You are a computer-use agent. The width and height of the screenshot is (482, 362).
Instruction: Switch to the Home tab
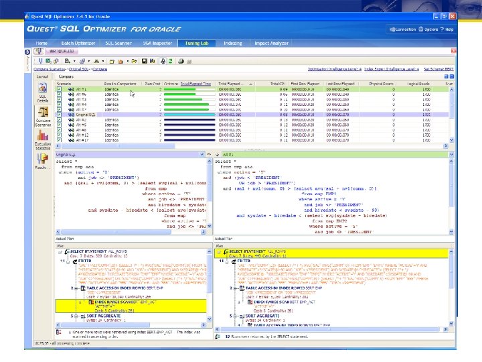[42, 43]
